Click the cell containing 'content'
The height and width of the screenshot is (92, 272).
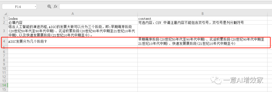pos(202,18)
